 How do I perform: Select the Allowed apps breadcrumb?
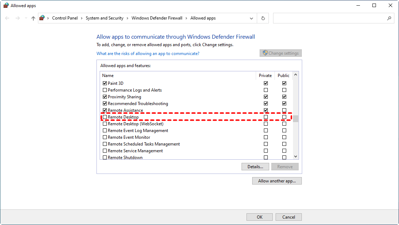click(x=203, y=18)
